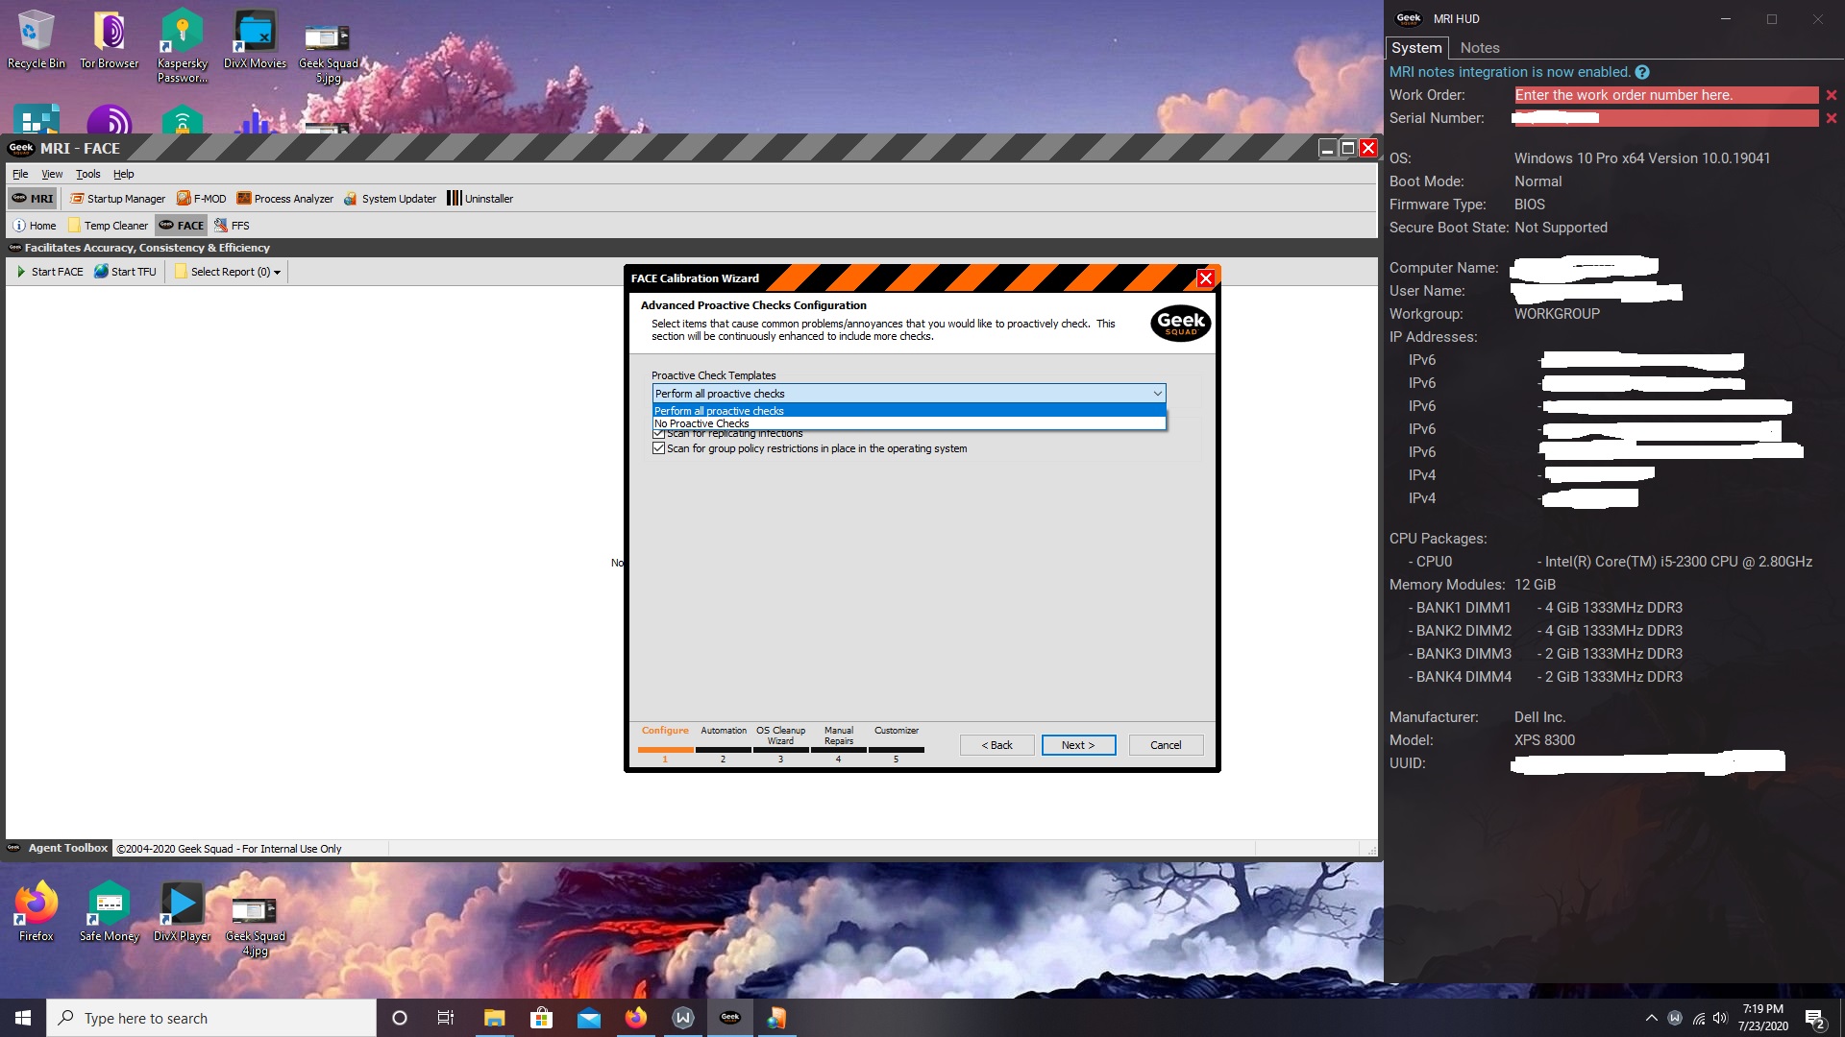Open Firefox from the Windows taskbar

click(x=636, y=1018)
